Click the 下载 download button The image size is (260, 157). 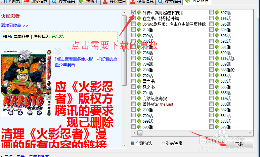point(240,144)
